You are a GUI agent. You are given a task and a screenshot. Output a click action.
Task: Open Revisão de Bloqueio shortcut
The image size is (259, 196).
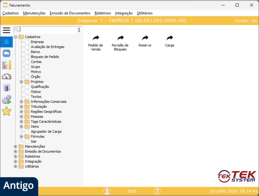click(120, 43)
